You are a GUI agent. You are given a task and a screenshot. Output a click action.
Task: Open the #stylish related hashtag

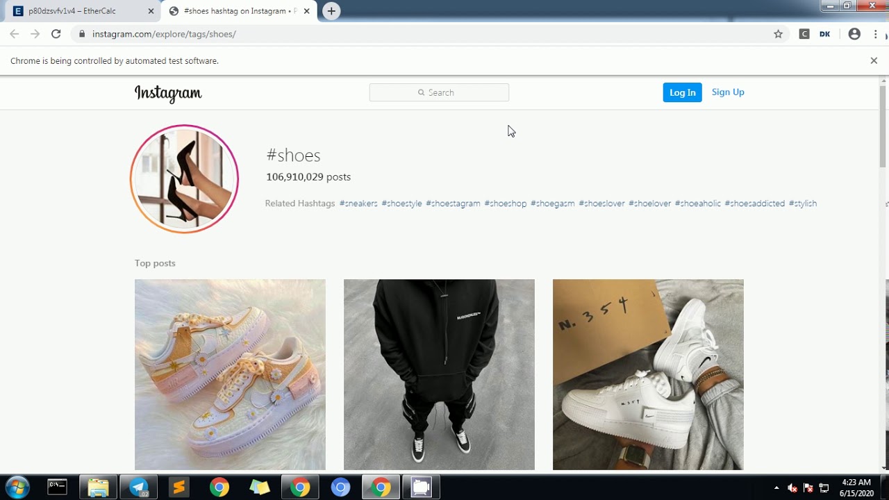(803, 203)
